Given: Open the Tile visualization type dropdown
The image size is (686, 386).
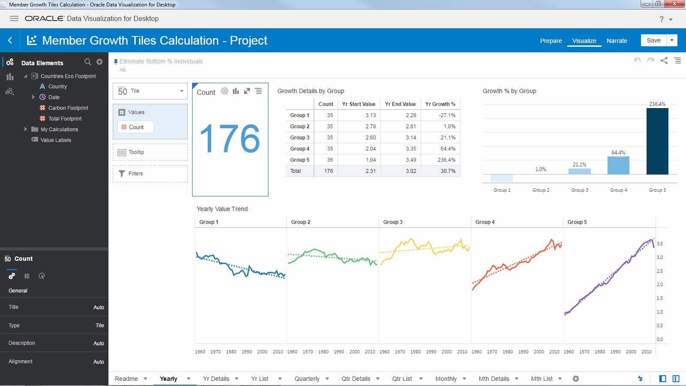Looking at the screenshot, I should coord(181,91).
